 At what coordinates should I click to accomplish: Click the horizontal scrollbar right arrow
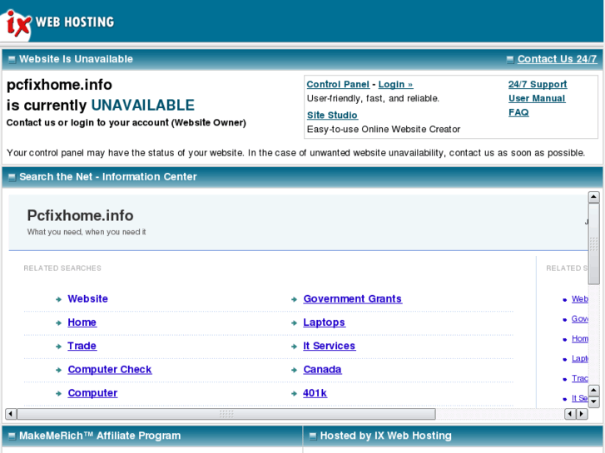tap(582, 414)
